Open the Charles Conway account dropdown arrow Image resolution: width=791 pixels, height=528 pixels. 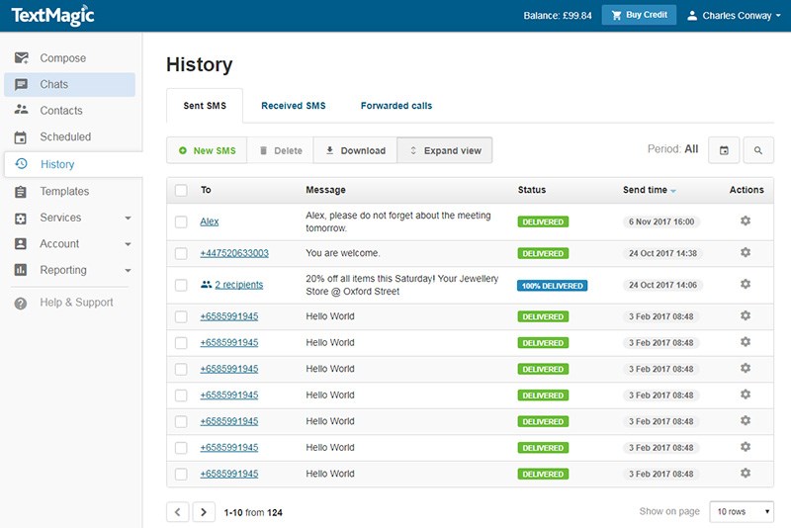coord(778,16)
